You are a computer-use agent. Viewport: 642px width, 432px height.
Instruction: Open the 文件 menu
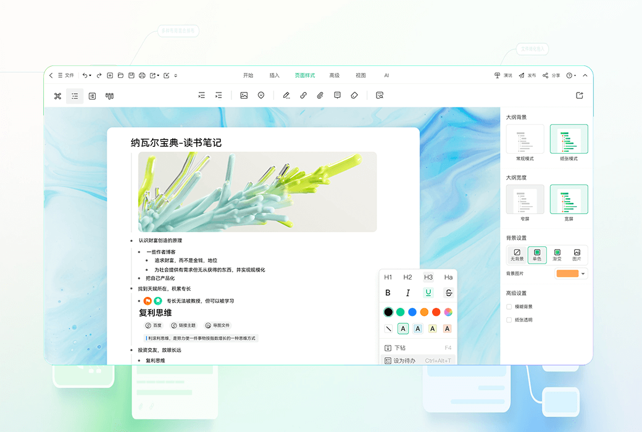[x=66, y=75]
